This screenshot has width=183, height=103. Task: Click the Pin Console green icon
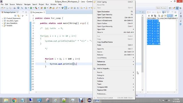click(176, 16)
